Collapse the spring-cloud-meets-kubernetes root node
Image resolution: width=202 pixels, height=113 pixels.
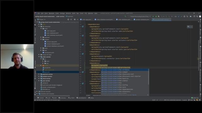coord(37,22)
